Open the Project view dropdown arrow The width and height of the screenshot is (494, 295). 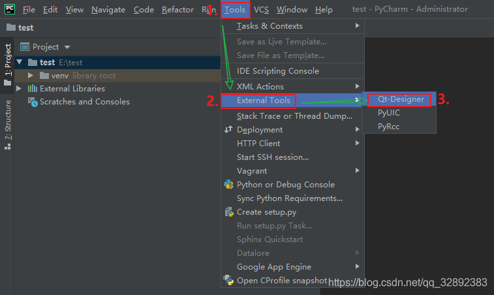67,47
